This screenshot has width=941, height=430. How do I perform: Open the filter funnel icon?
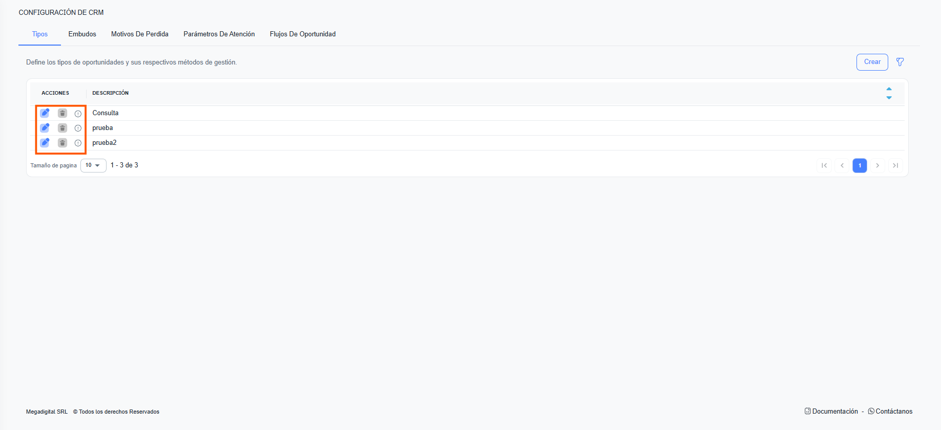pyautogui.click(x=900, y=62)
